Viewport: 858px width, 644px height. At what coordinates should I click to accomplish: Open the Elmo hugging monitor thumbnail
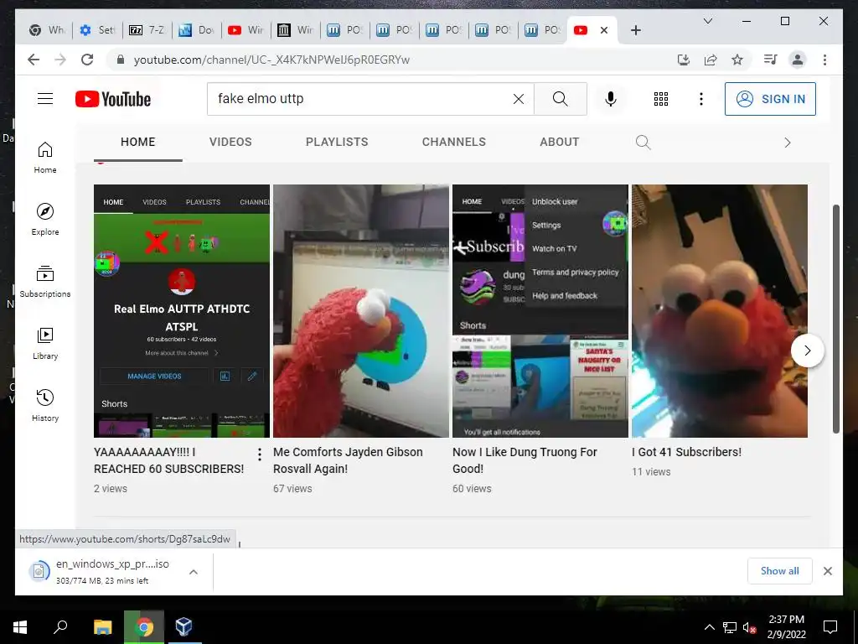click(x=360, y=310)
